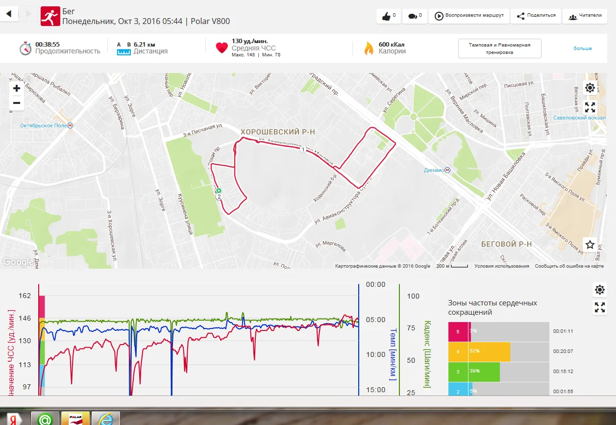Expand the heart rate chart to fullscreen
This screenshot has width=616, height=425.
coord(600,308)
